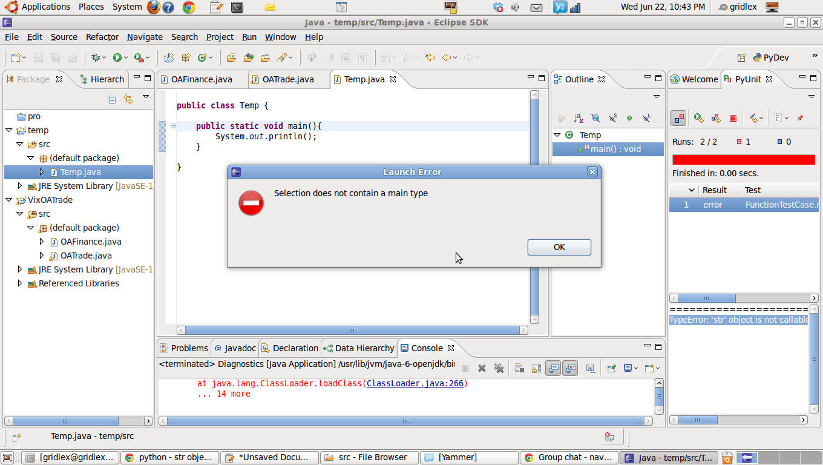The height and width of the screenshot is (465, 823).
Task: Switch to the Problems tab
Action: pos(183,348)
